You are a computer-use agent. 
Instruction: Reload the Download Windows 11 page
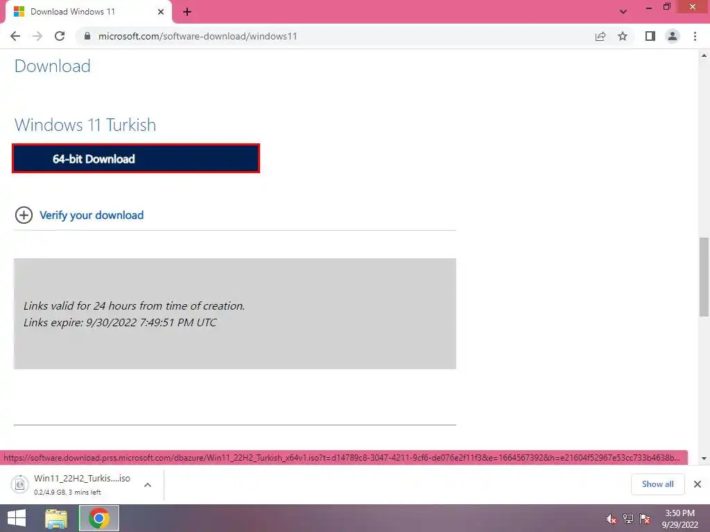click(60, 36)
